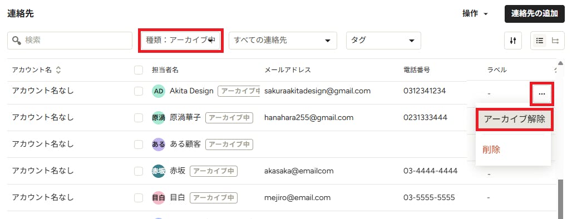Open the 種類：アーカイブ中 filter dropdown
The height and width of the screenshot is (219, 572).
click(x=181, y=41)
